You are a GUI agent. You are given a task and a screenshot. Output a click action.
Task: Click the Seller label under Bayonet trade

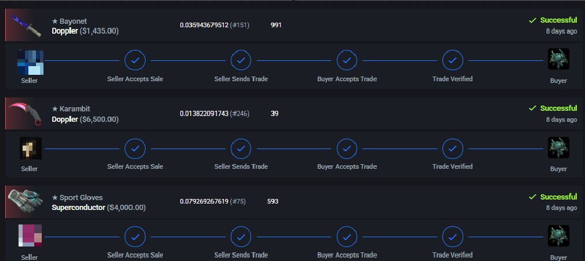pos(30,81)
